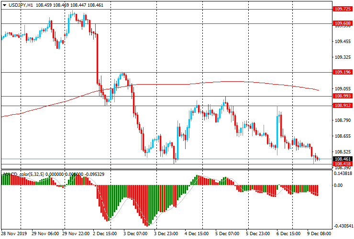Click the 2 Dec 15:00 time label

tap(105, 233)
